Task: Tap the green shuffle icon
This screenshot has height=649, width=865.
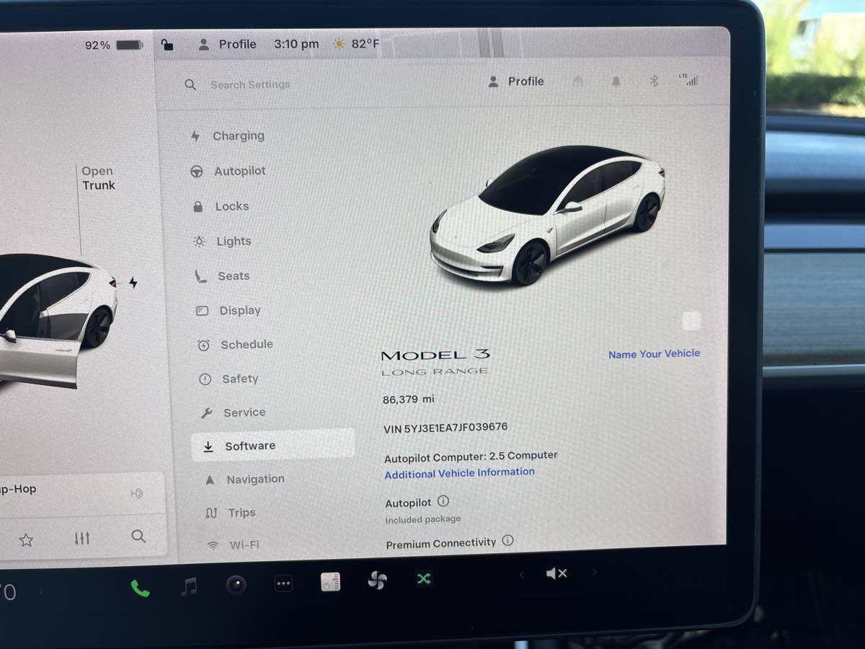Action: (424, 578)
